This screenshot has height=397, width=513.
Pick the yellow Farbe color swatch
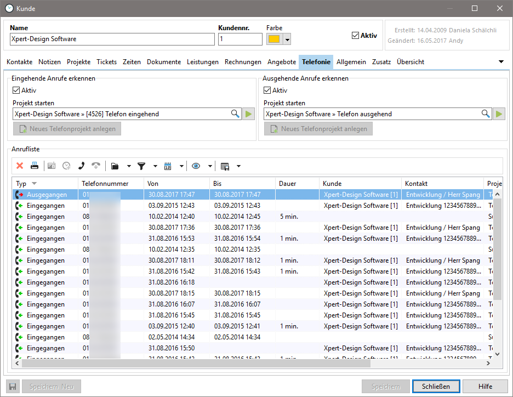coord(274,39)
